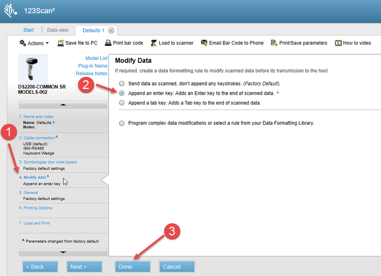Click the 'Modify Data' heading
This screenshot has height=276, width=381.
133,60
